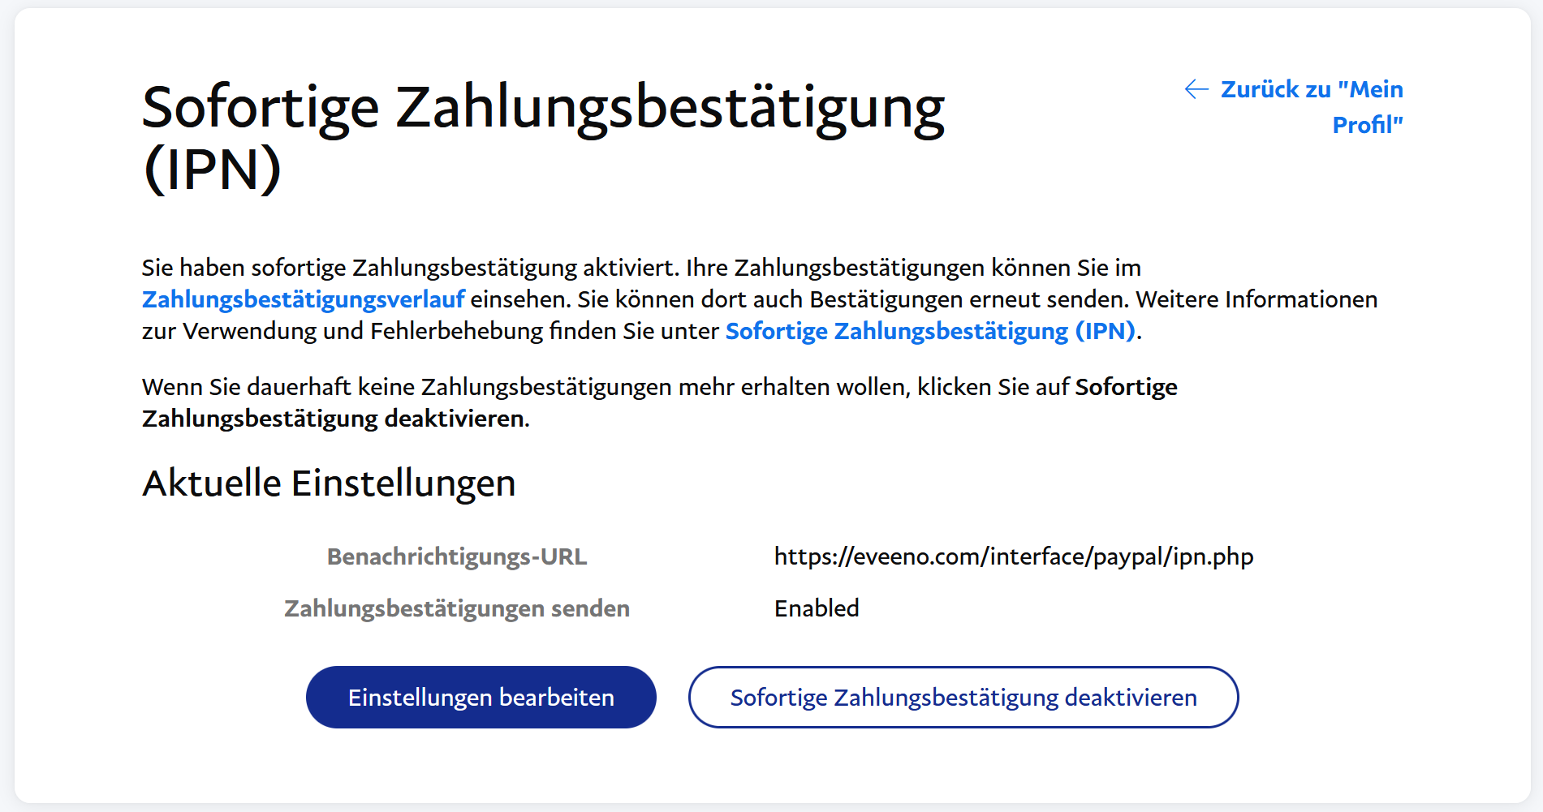Click Sofortige Zahlungsbestätigung deaktivieren button
The image size is (1543, 812).
coord(963,698)
